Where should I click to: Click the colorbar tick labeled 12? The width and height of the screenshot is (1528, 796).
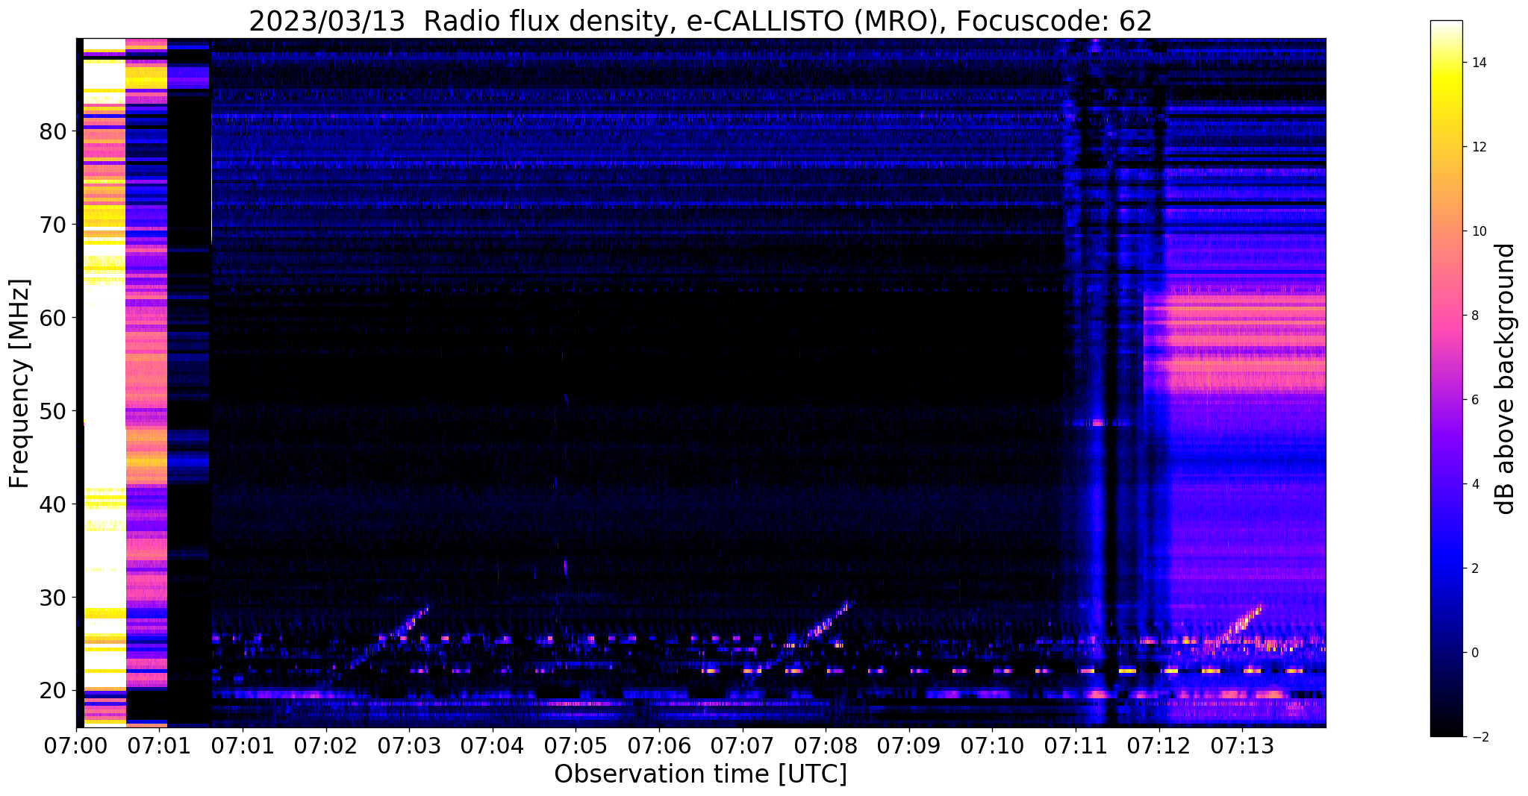(x=1478, y=147)
